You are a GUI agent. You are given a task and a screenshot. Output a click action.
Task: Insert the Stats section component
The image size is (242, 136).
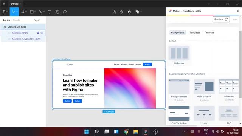pos(204,115)
